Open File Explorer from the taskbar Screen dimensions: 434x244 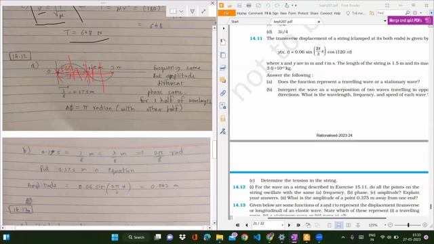(220, 237)
